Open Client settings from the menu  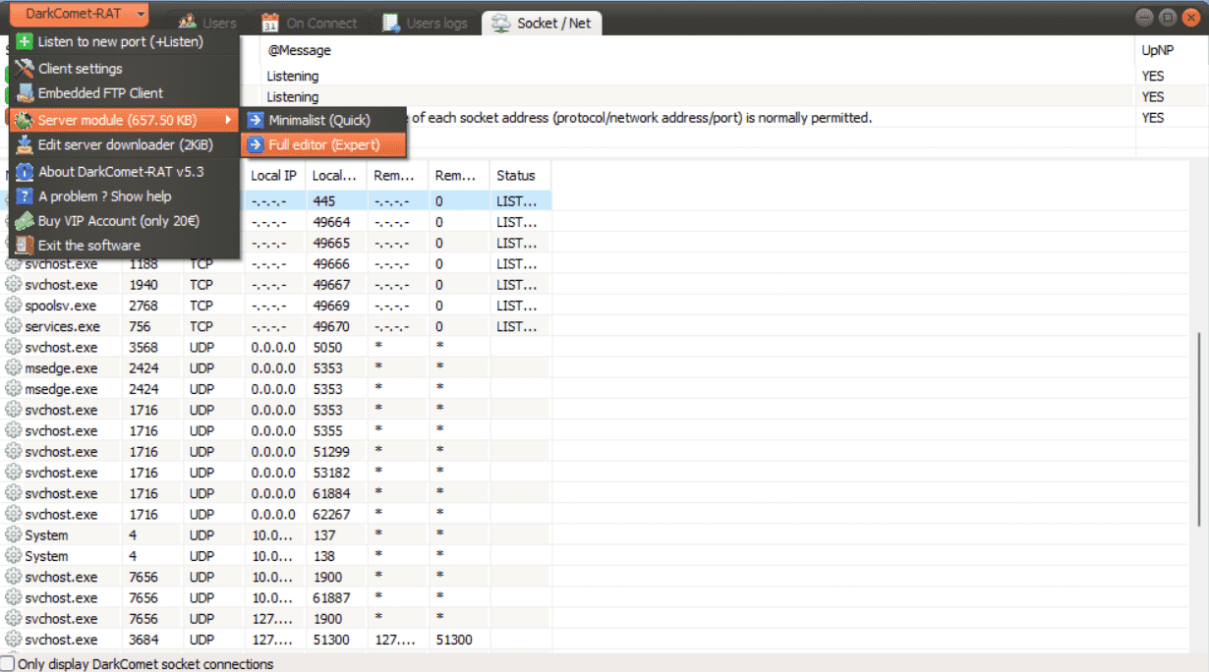pyautogui.click(x=124, y=69)
